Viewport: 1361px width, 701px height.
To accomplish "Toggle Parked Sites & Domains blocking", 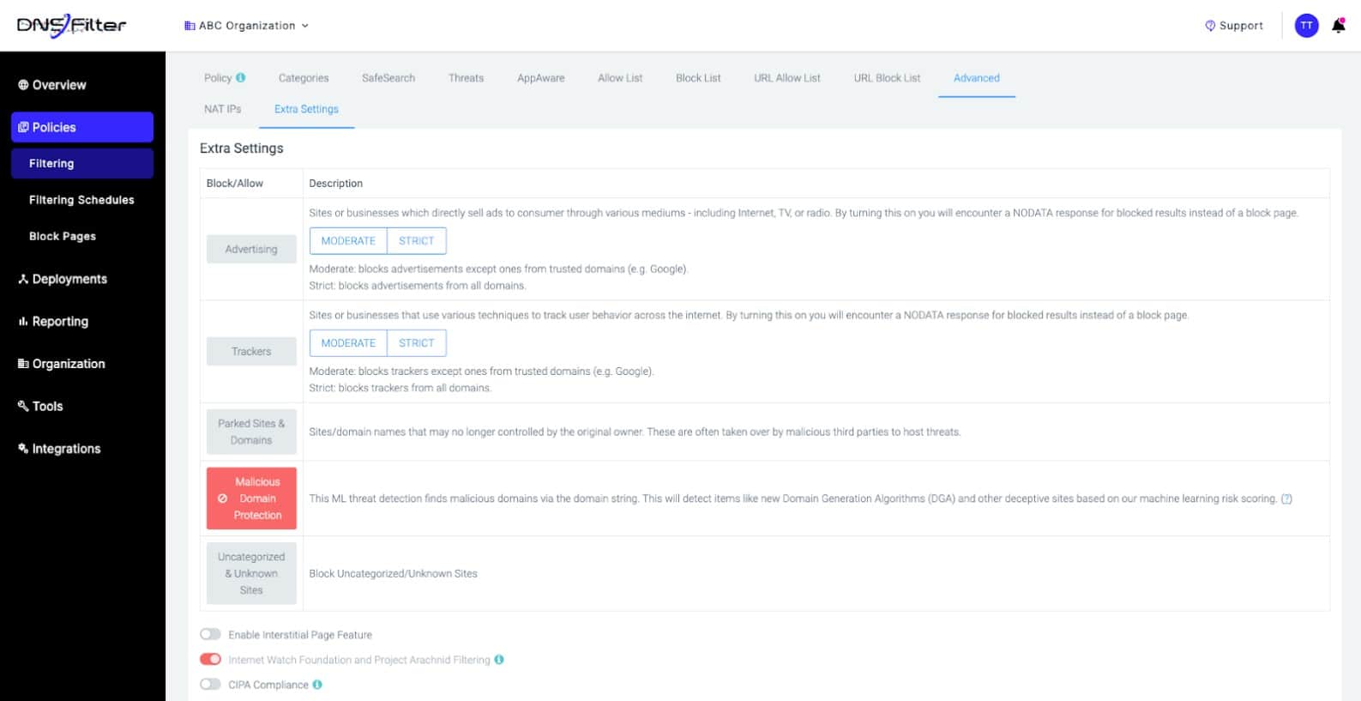I will tap(251, 432).
